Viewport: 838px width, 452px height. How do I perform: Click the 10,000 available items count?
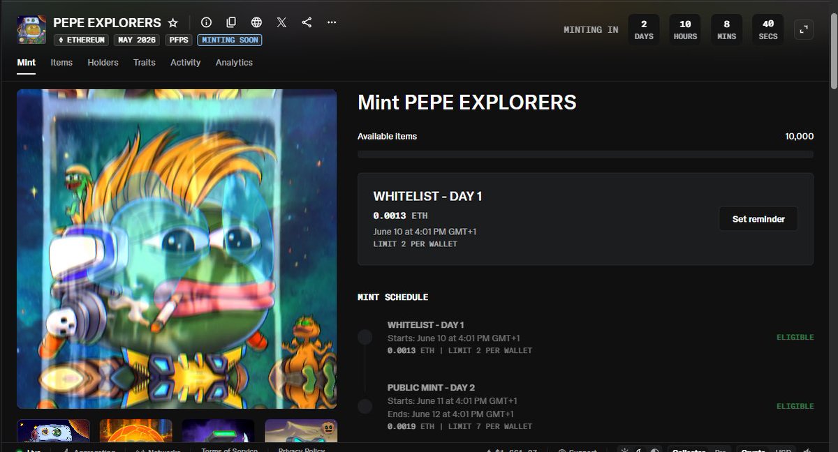(x=800, y=137)
